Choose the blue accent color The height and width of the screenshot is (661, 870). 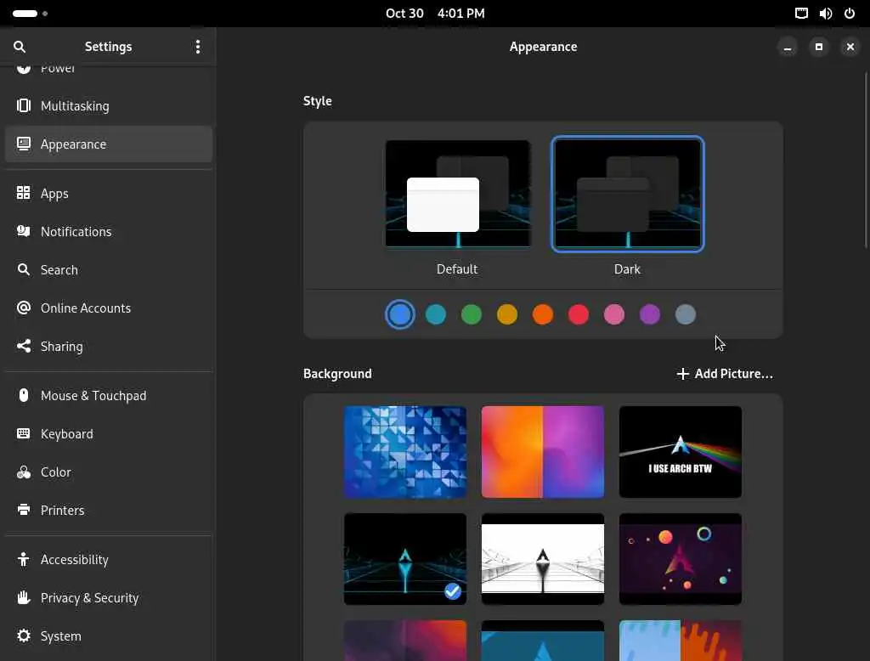(x=399, y=314)
